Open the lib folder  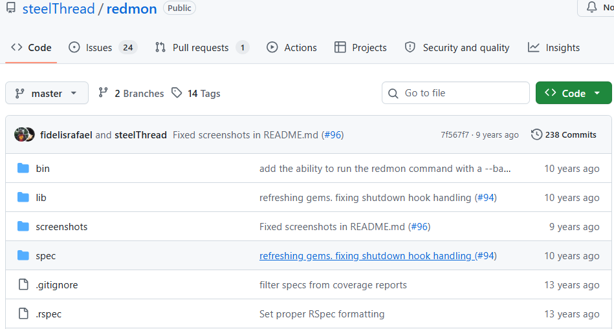[x=41, y=198]
